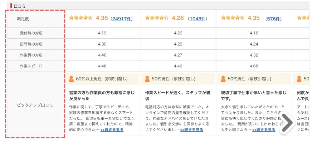Viewport: 312px width, 142px height.
Task: Click the star rating beside 4.35
Action: click(233, 18)
